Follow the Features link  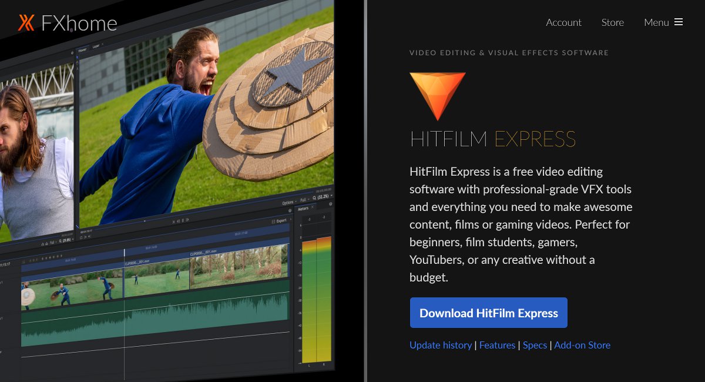pos(497,345)
